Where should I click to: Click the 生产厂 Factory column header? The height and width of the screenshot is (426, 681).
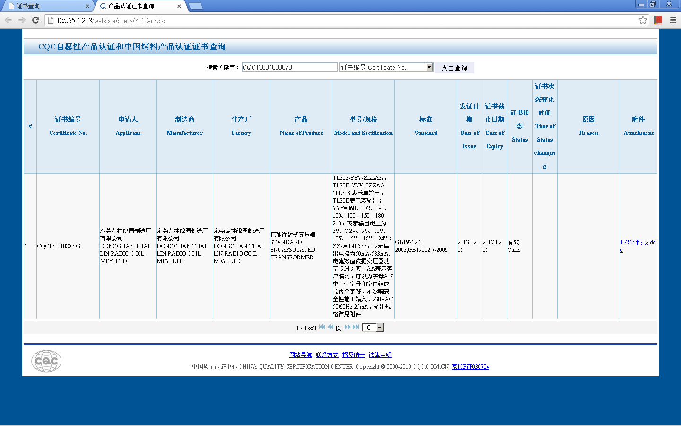point(241,126)
